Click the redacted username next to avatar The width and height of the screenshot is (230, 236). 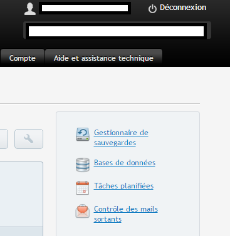click(x=85, y=8)
